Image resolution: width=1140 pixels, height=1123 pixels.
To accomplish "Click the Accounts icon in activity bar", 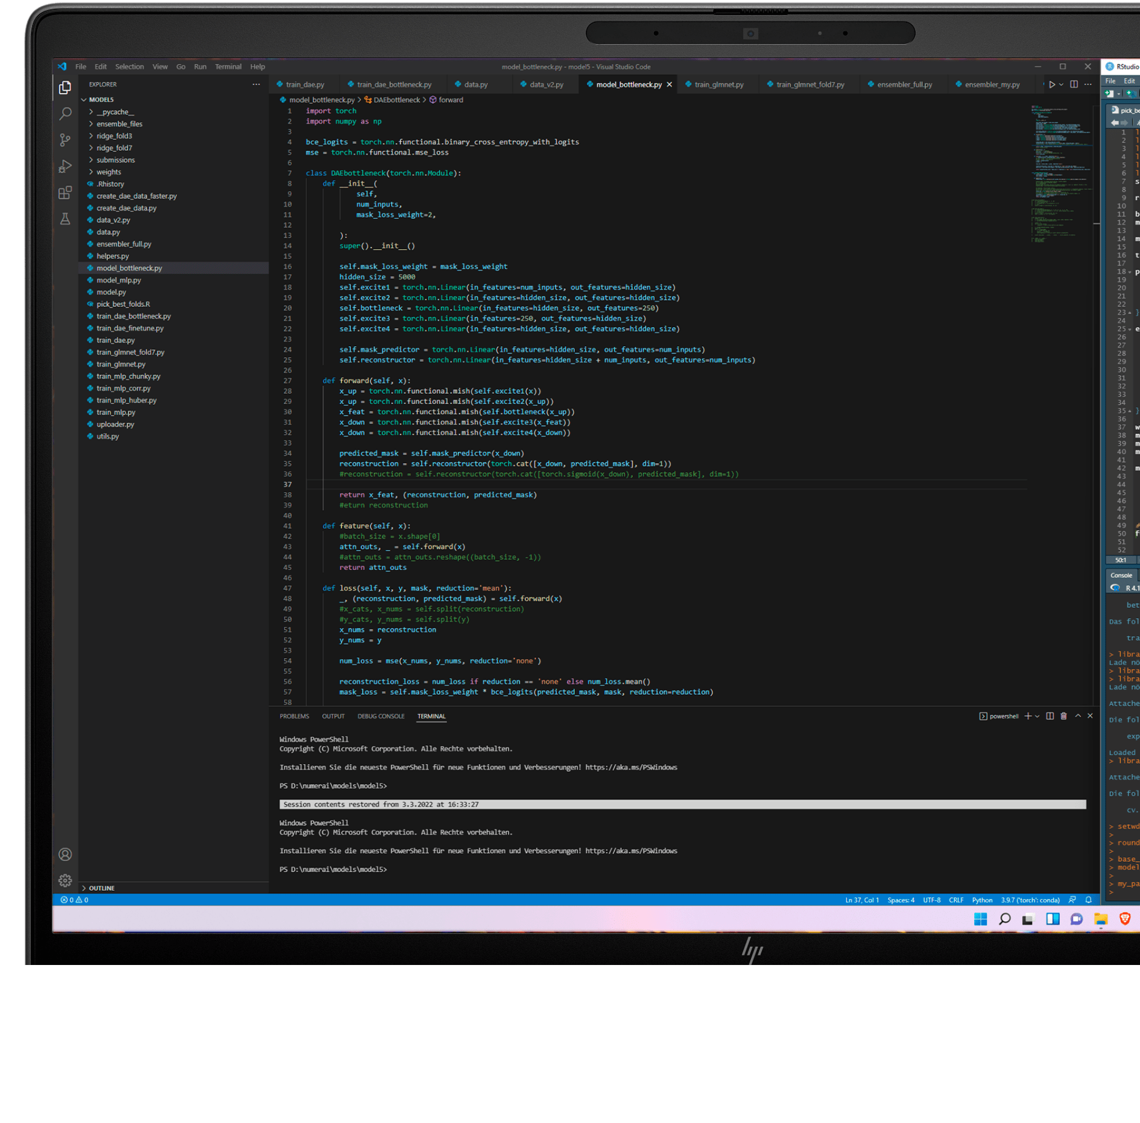I will pos(65,854).
